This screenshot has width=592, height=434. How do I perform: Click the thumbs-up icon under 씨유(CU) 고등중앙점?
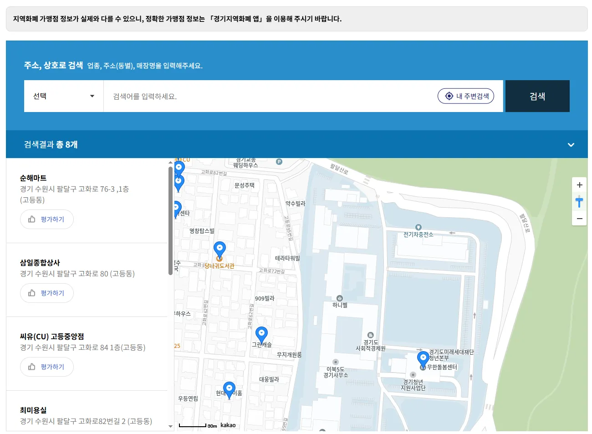point(32,367)
